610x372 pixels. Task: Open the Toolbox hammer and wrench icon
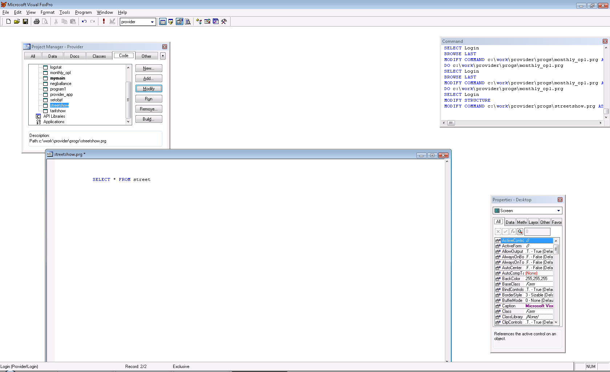point(224,22)
